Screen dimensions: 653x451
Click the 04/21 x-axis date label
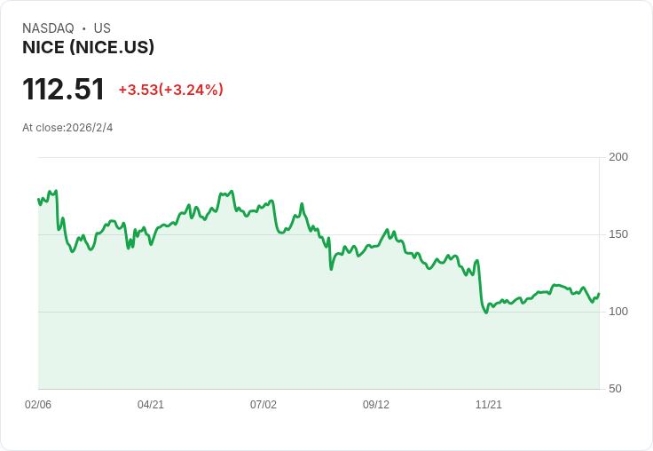pyautogui.click(x=151, y=404)
